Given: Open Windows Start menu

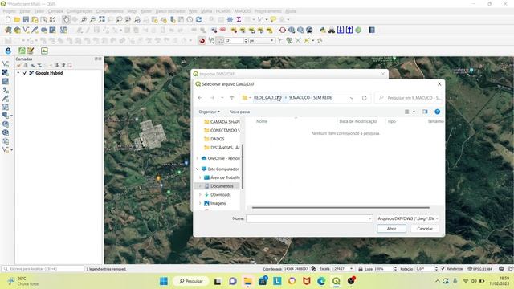Looking at the screenshot, I should click(164, 281).
